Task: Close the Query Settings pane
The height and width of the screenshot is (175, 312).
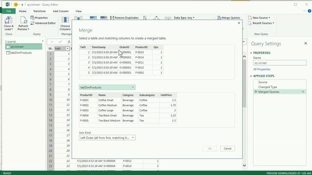Action: click(306, 43)
